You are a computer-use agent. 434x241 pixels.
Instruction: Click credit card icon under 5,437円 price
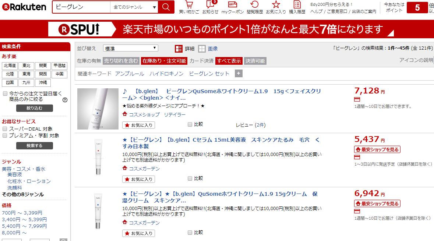[x=357, y=157]
